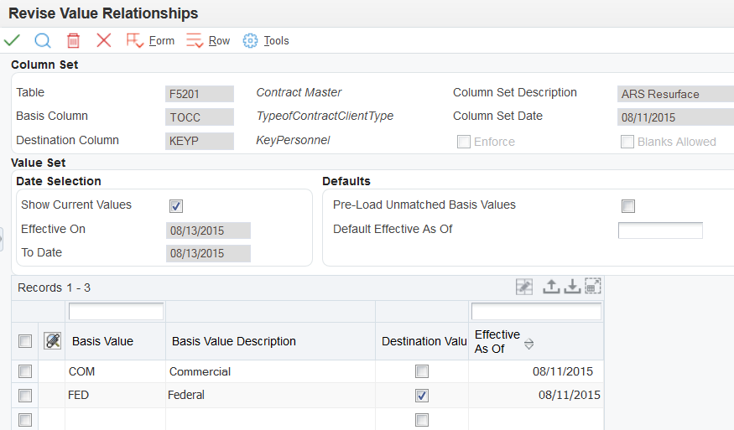734x430 pixels.
Task: Click the Tools gear icon
Action: click(x=250, y=41)
